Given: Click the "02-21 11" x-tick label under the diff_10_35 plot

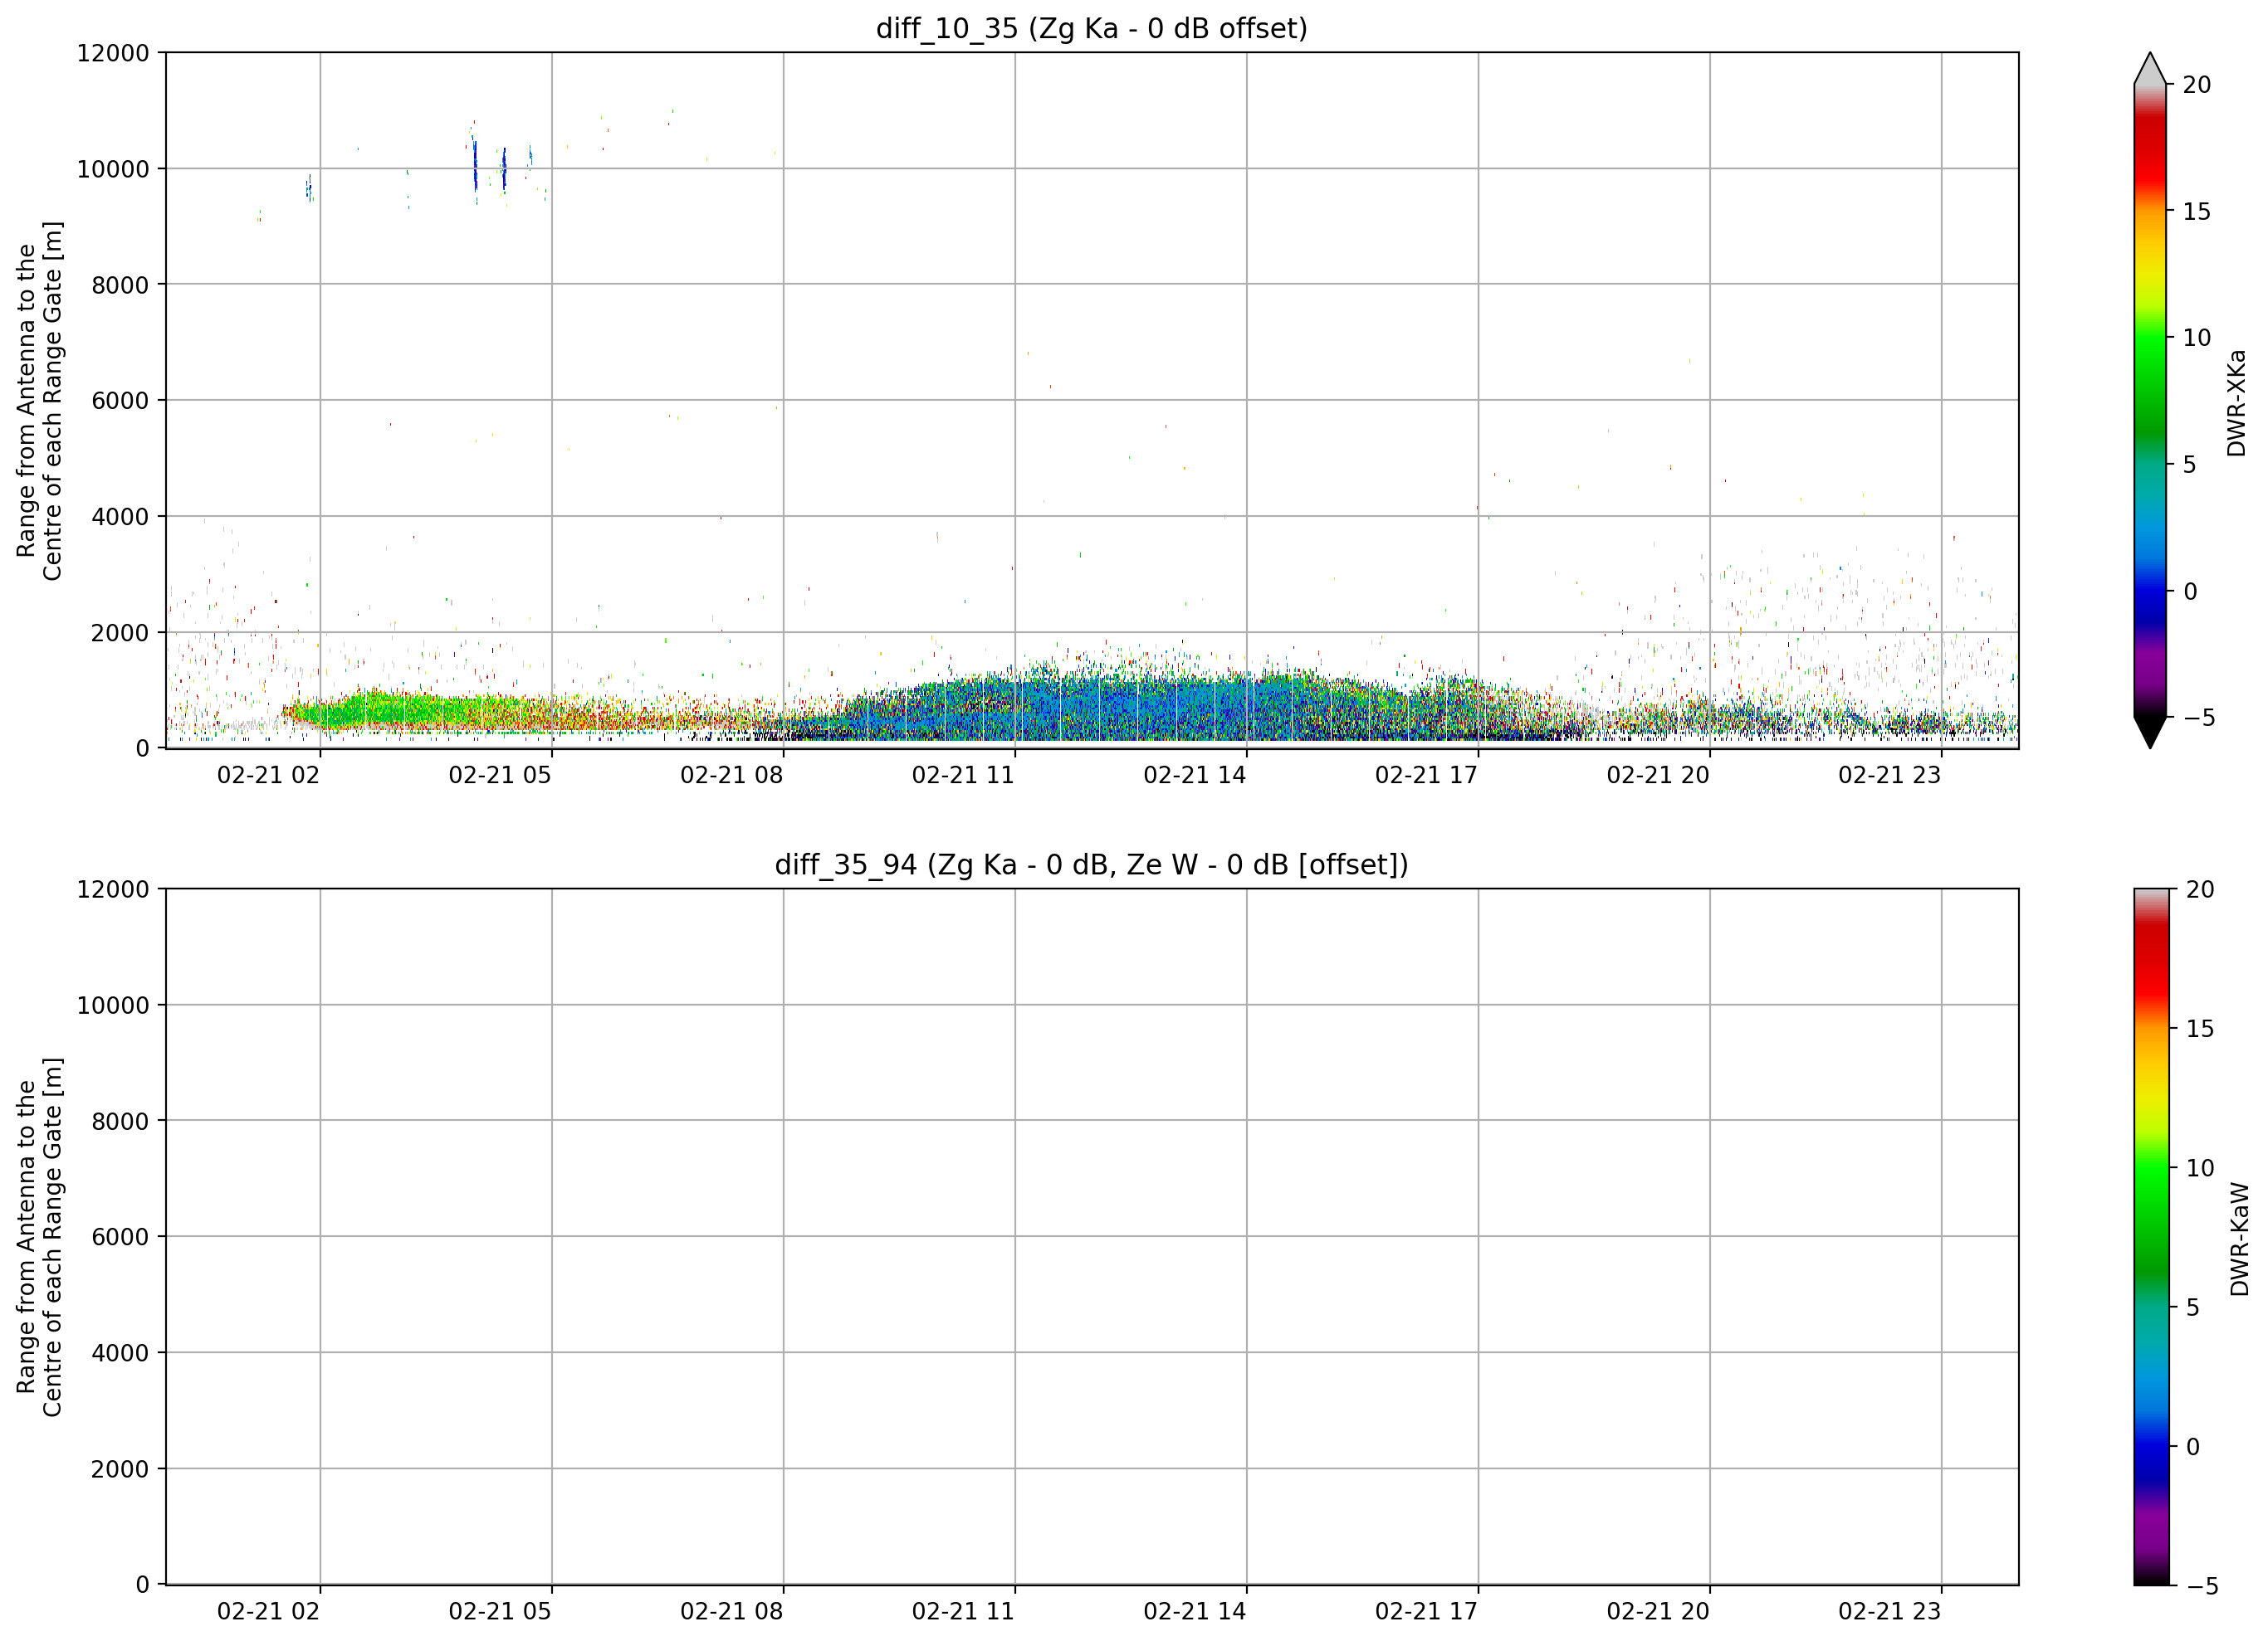Looking at the screenshot, I should (x=963, y=776).
